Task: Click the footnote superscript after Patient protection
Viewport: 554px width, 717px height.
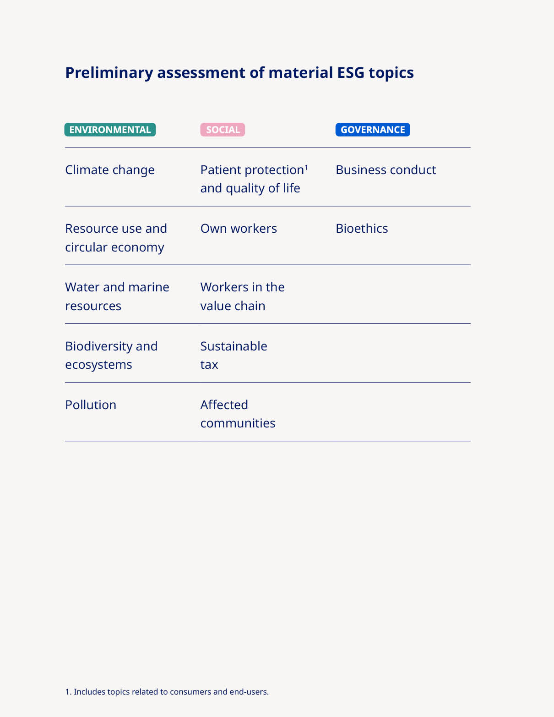Action: 306,167
